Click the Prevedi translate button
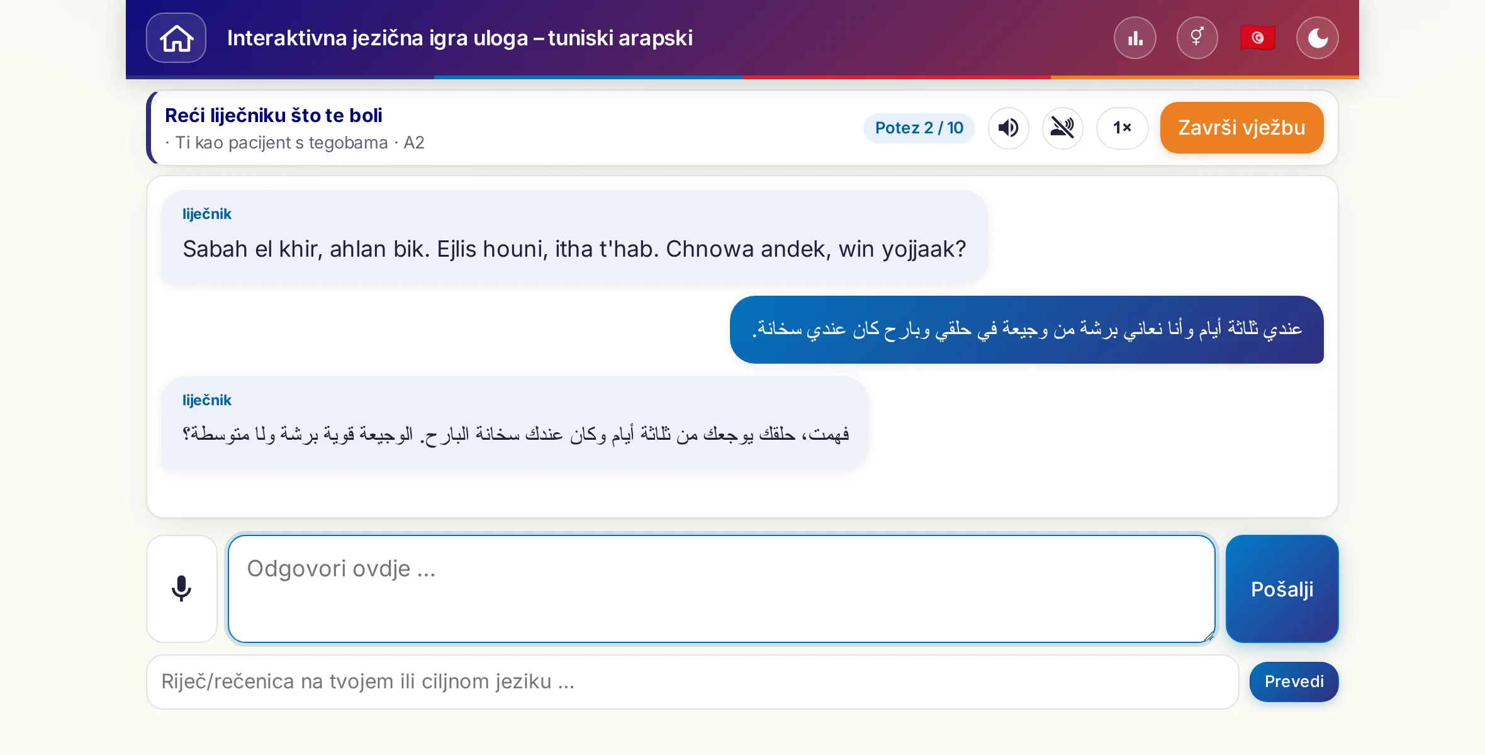This screenshot has height=755, width=1485. [1294, 682]
